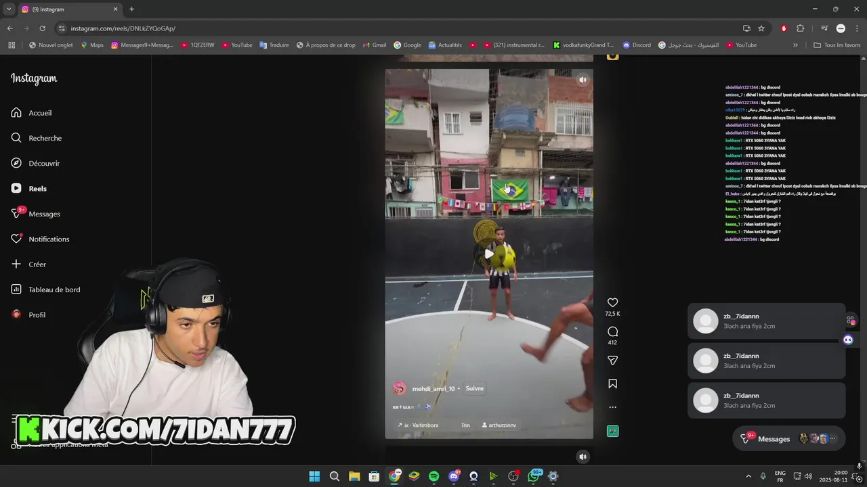
Task: Share the reel with paper plane icon
Action: click(x=612, y=361)
